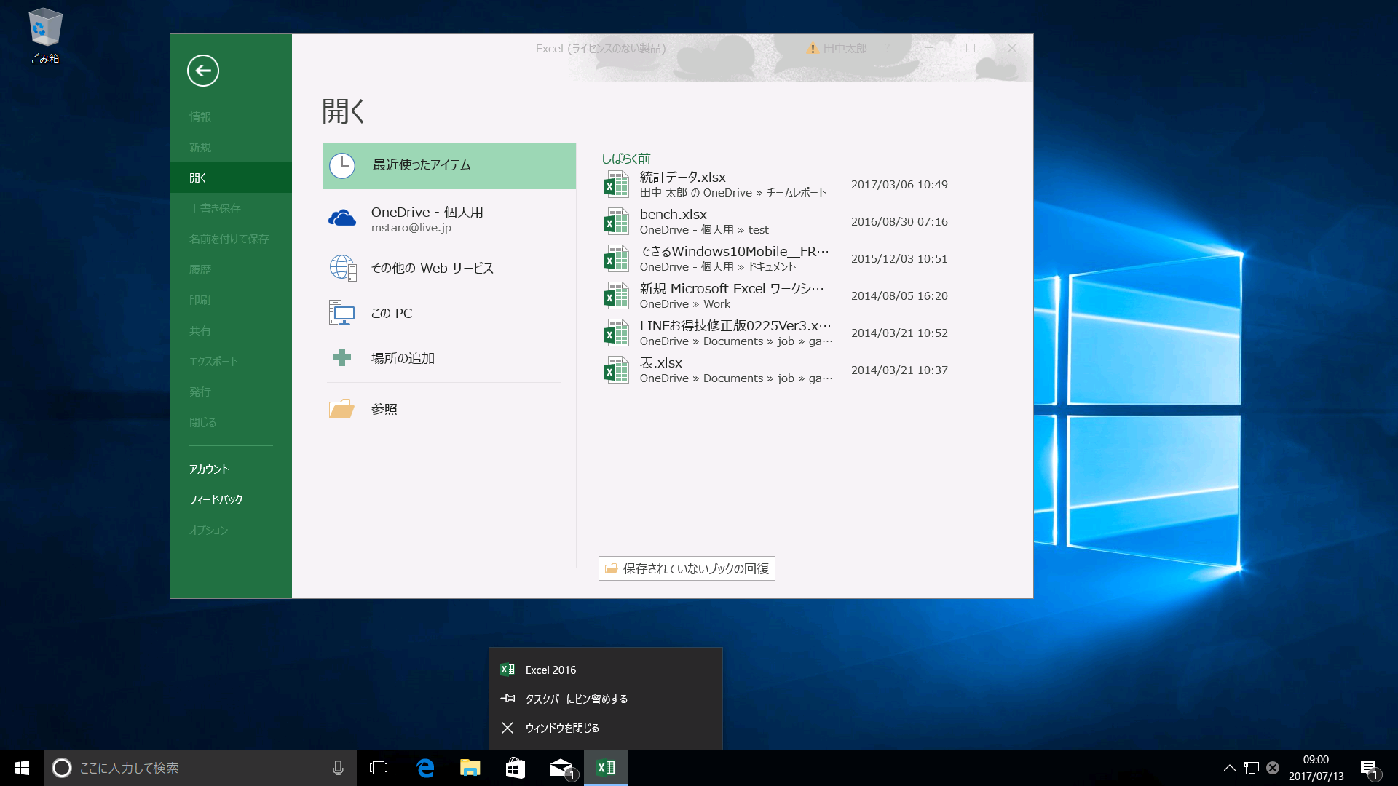The image size is (1398, 786).
Task: Select ウィンドウを閉じる in jump list
Action: click(x=605, y=728)
